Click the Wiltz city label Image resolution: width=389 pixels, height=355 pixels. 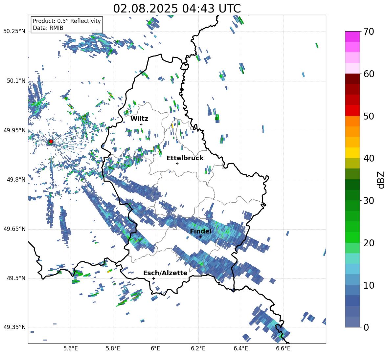[x=139, y=119]
